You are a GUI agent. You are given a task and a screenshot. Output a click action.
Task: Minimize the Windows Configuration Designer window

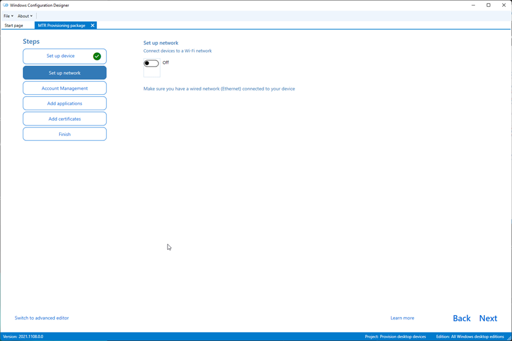(x=473, y=5)
